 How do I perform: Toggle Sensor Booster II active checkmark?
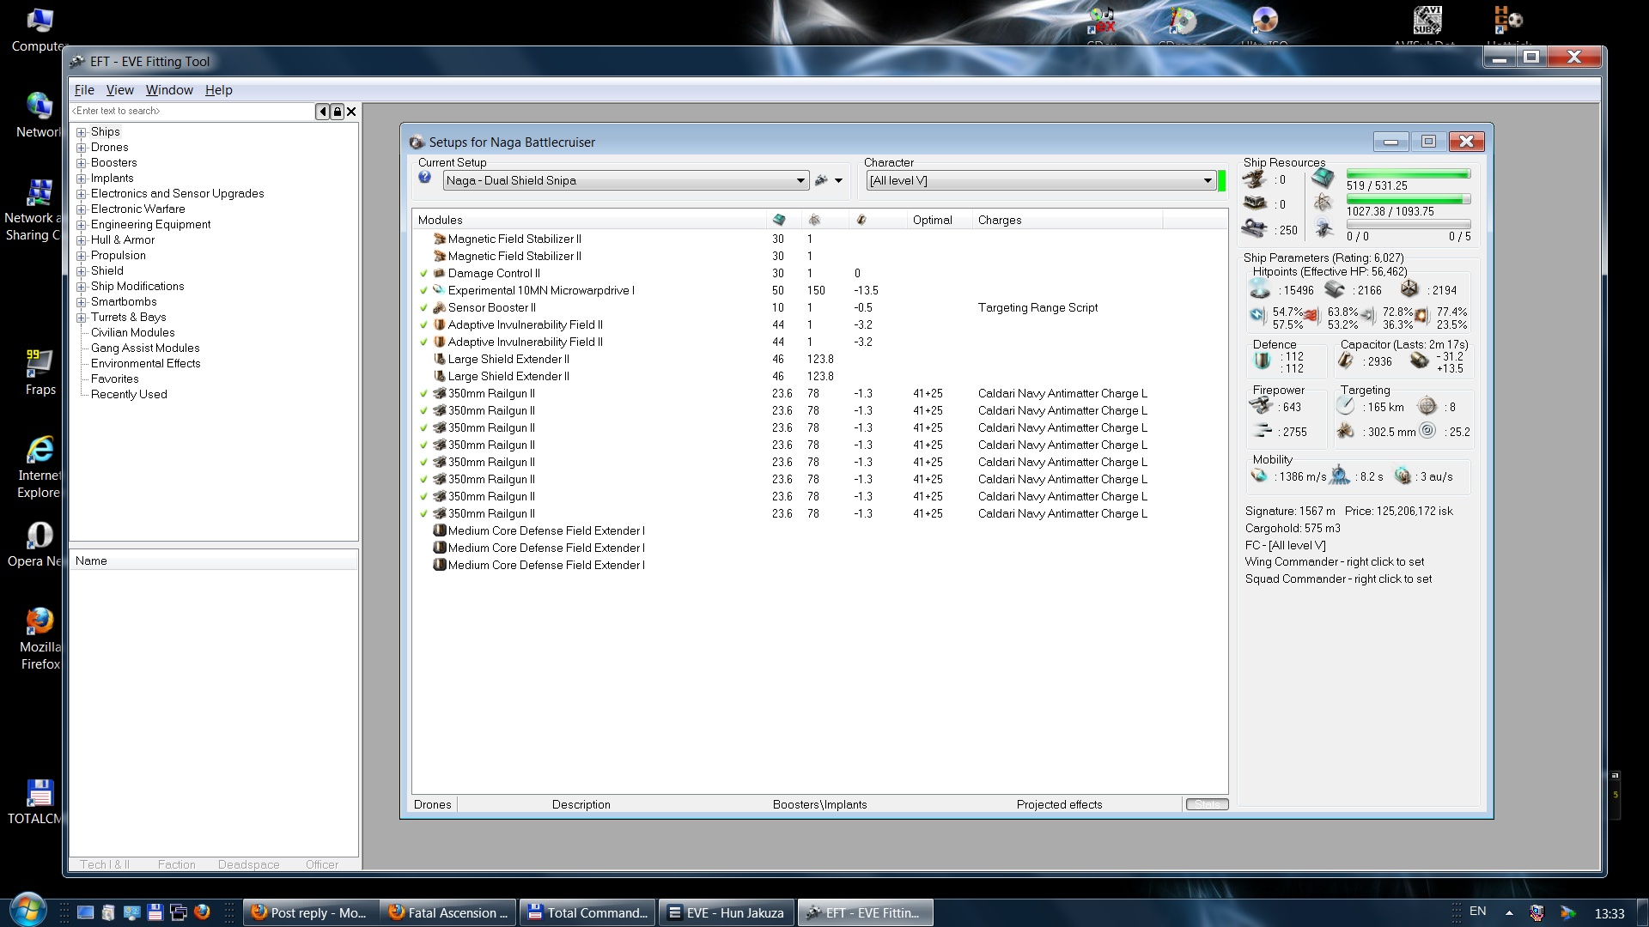pyautogui.click(x=423, y=308)
